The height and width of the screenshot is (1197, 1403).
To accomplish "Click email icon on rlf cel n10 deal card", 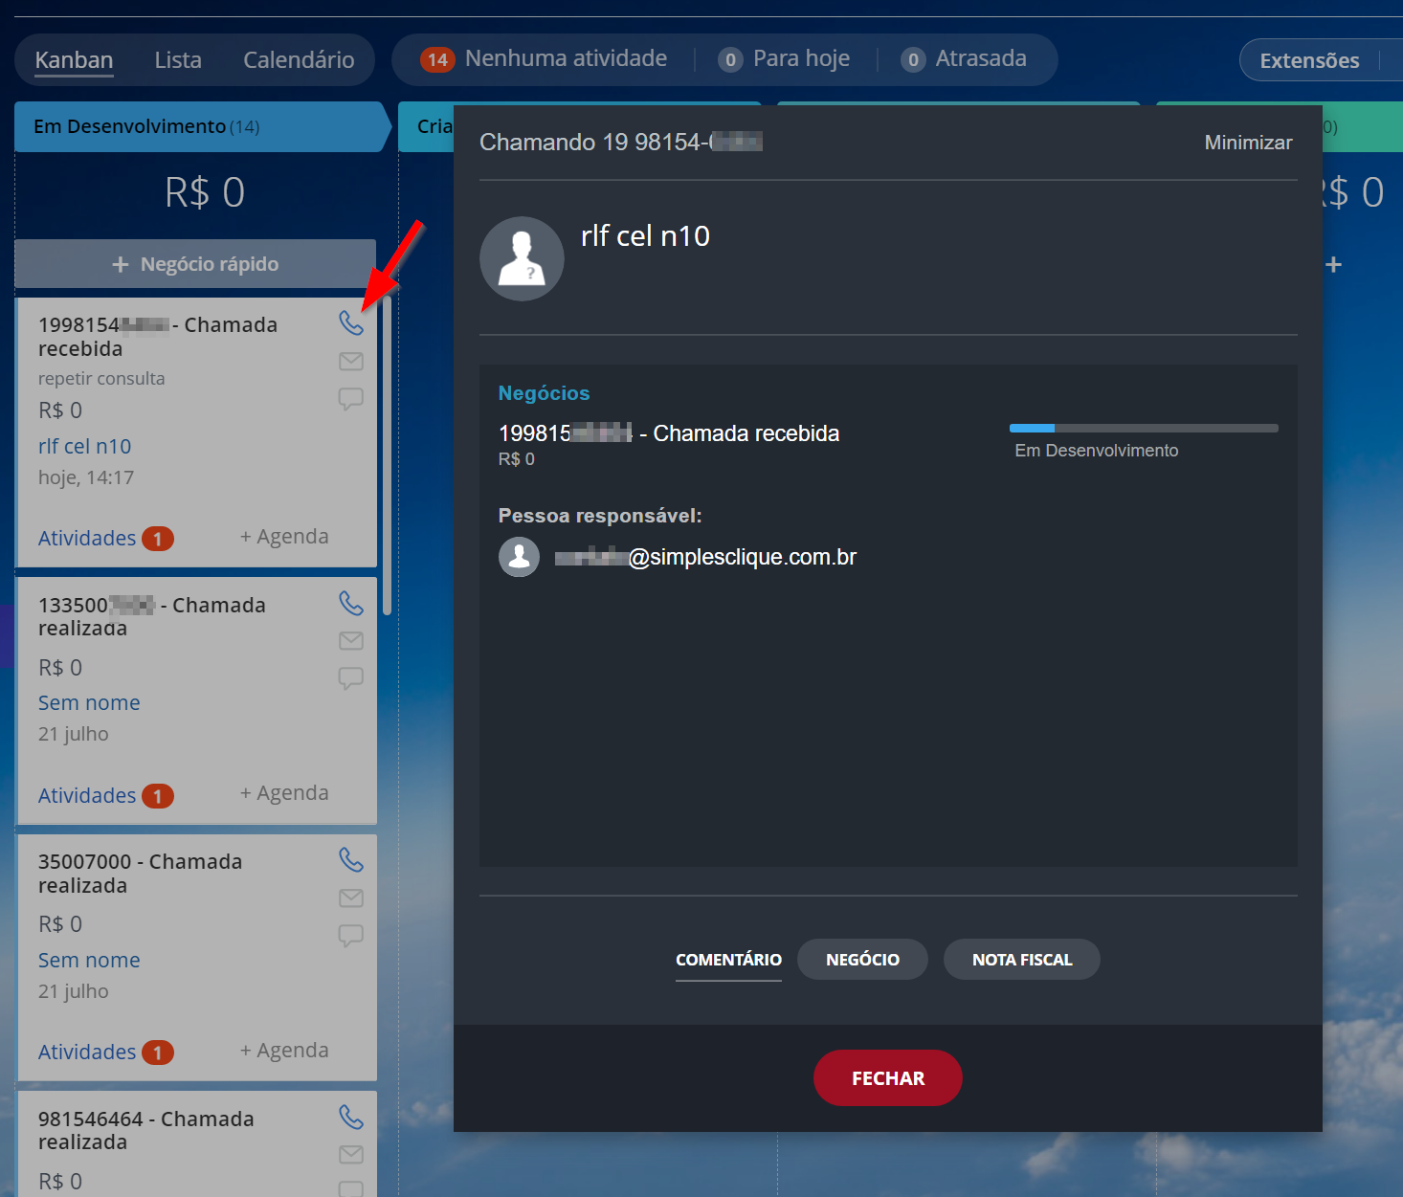I will tap(351, 362).
